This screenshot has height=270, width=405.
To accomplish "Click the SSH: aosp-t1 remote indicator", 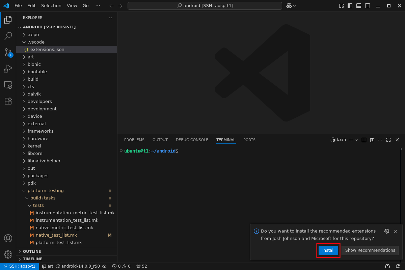I will (19, 266).
